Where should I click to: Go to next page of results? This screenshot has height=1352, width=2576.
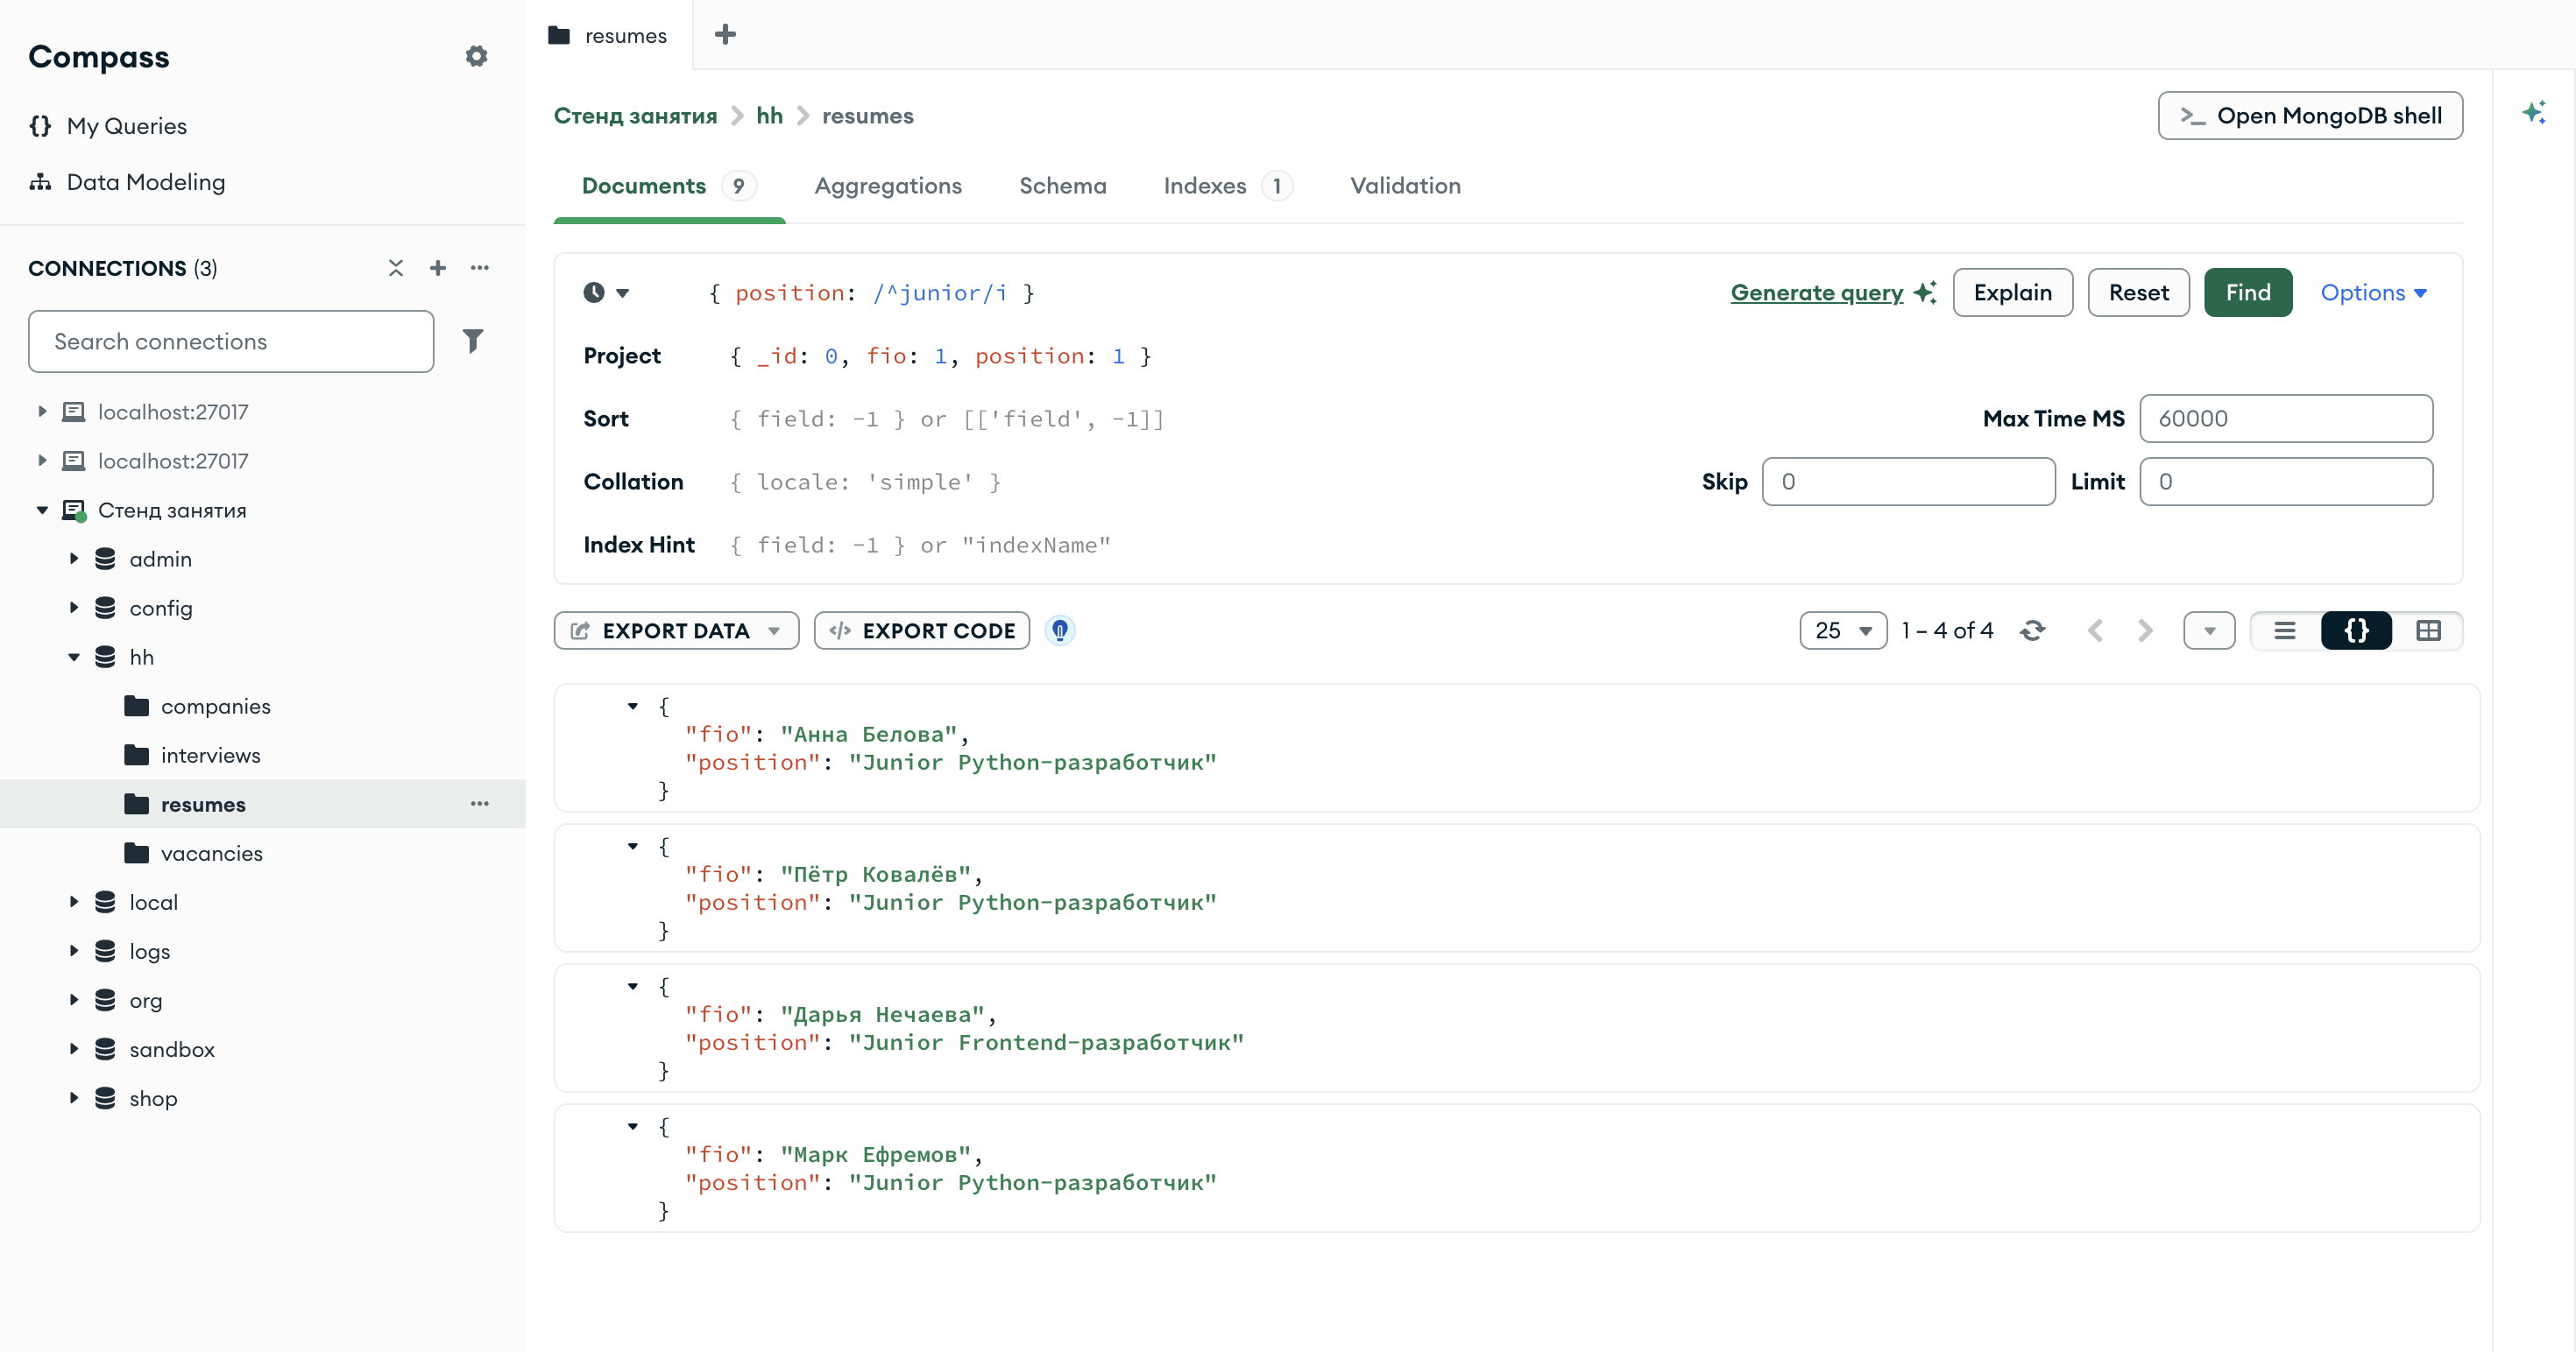[2145, 630]
